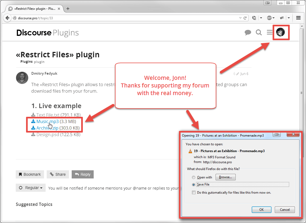The width and height of the screenshot is (306, 223).
Task: Click the plugin tag under title
Action: 39,62
